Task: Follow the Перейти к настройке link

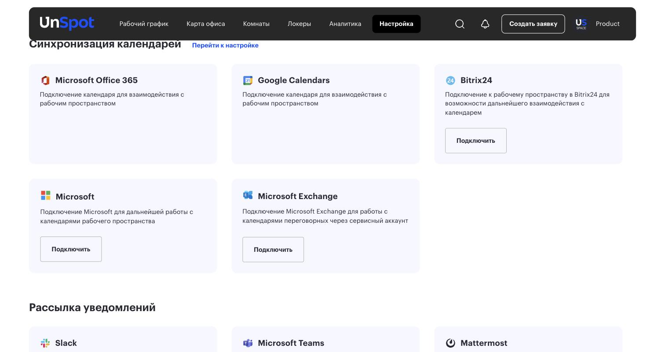Action: (225, 45)
